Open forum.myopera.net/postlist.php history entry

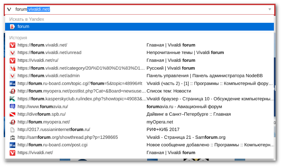[139, 91]
